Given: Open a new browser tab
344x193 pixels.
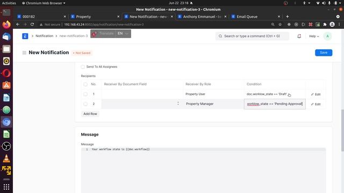Looking at the screenshot, I should pos(288,17).
